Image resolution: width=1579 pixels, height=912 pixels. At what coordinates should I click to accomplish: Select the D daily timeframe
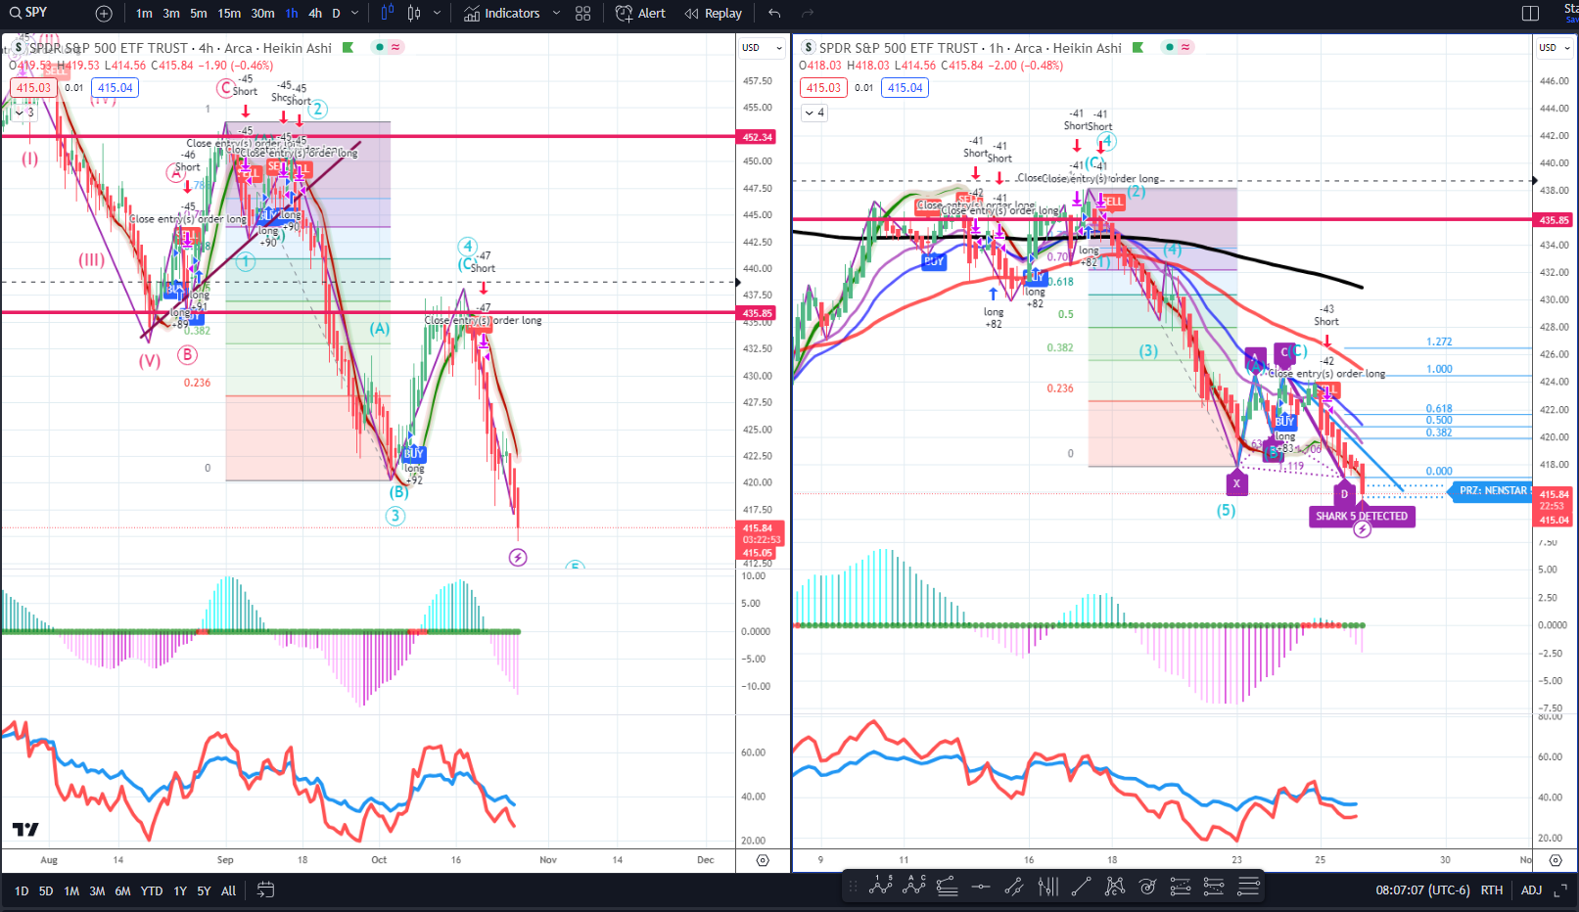coord(336,14)
